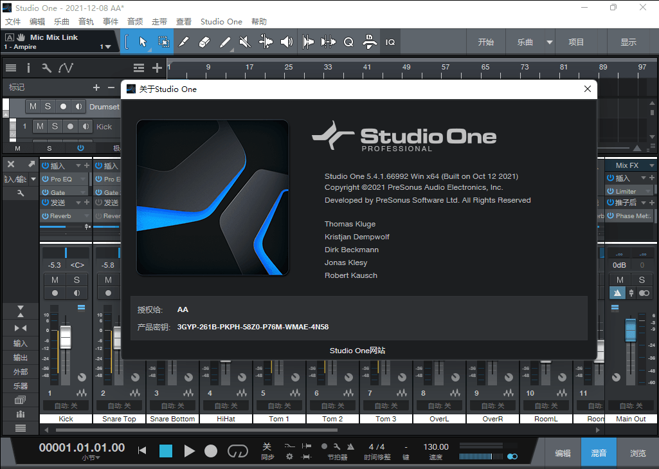Screen dimensions: 659x469
Task: Toggle the Reverb send power on Kick channel
Action: tap(46, 216)
